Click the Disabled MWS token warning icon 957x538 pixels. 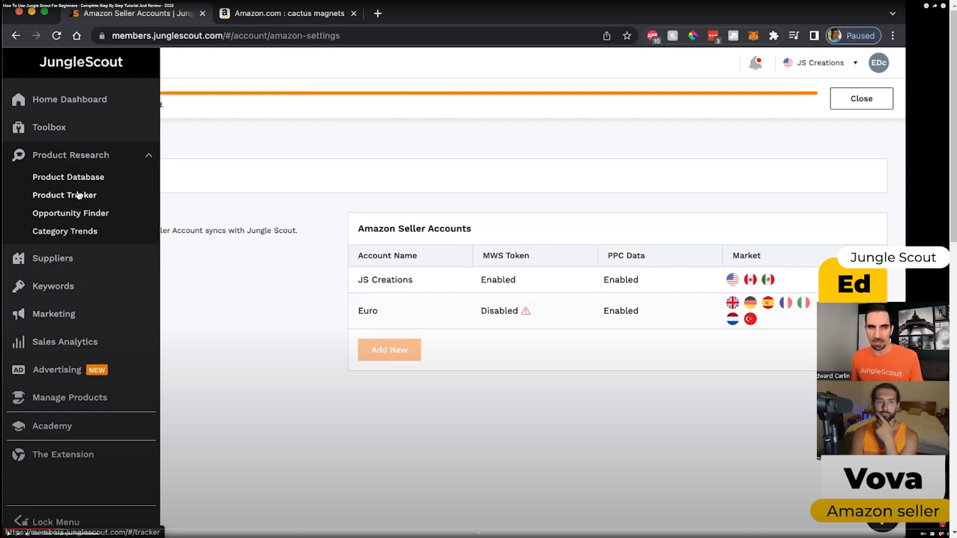coord(526,311)
